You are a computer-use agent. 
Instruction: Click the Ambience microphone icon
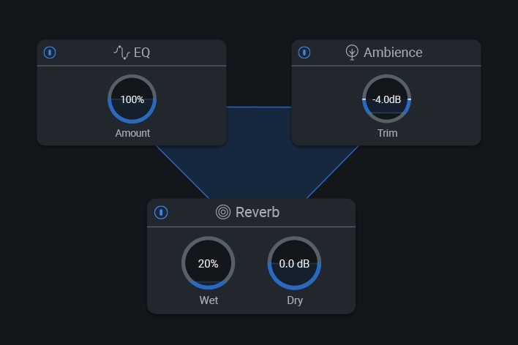click(352, 53)
